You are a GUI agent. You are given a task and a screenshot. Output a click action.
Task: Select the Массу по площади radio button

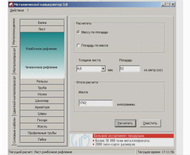78,32
